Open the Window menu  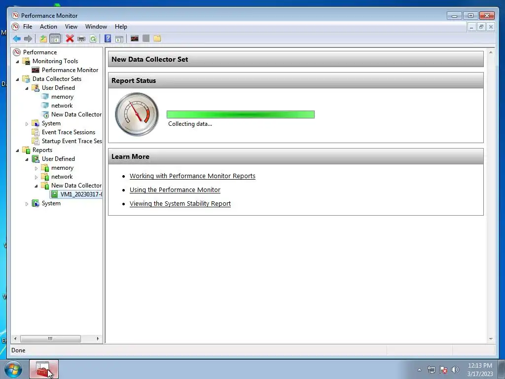click(96, 27)
